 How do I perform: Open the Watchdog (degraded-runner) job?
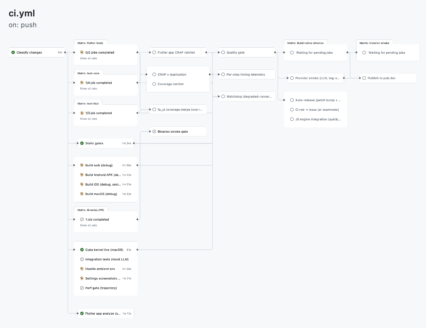click(x=247, y=96)
